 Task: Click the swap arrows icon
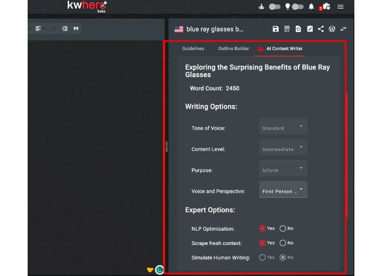pyautogui.click(x=343, y=29)
